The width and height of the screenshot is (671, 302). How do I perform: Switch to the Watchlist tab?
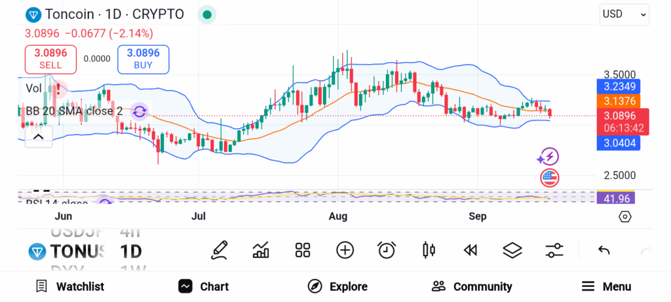coord(69,286)
